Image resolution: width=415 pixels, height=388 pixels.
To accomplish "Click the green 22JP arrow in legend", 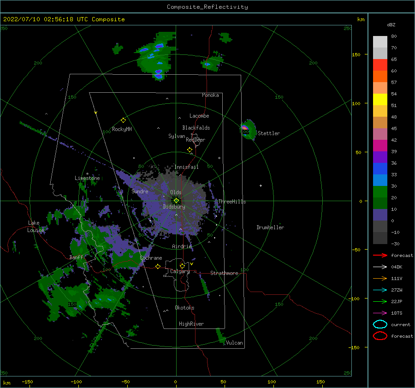I will coord(380,301).
